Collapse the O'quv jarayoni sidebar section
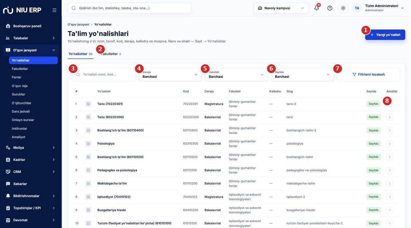 point(31,50)
